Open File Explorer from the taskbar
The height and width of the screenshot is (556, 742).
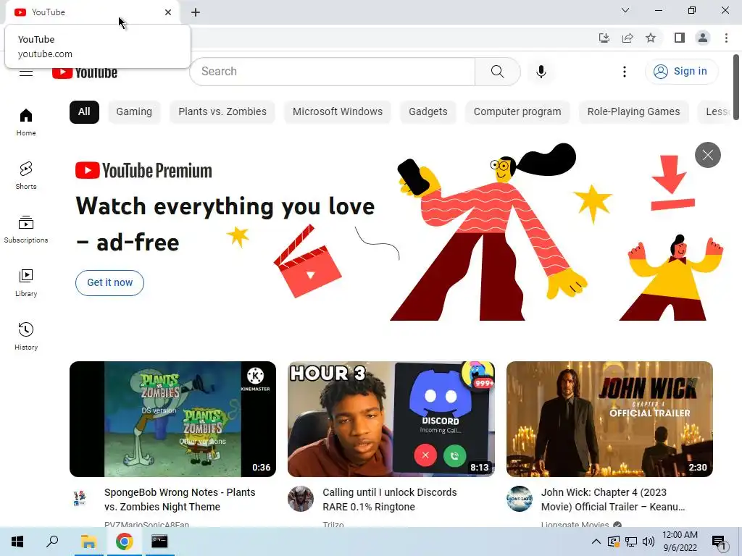(88, 542)
